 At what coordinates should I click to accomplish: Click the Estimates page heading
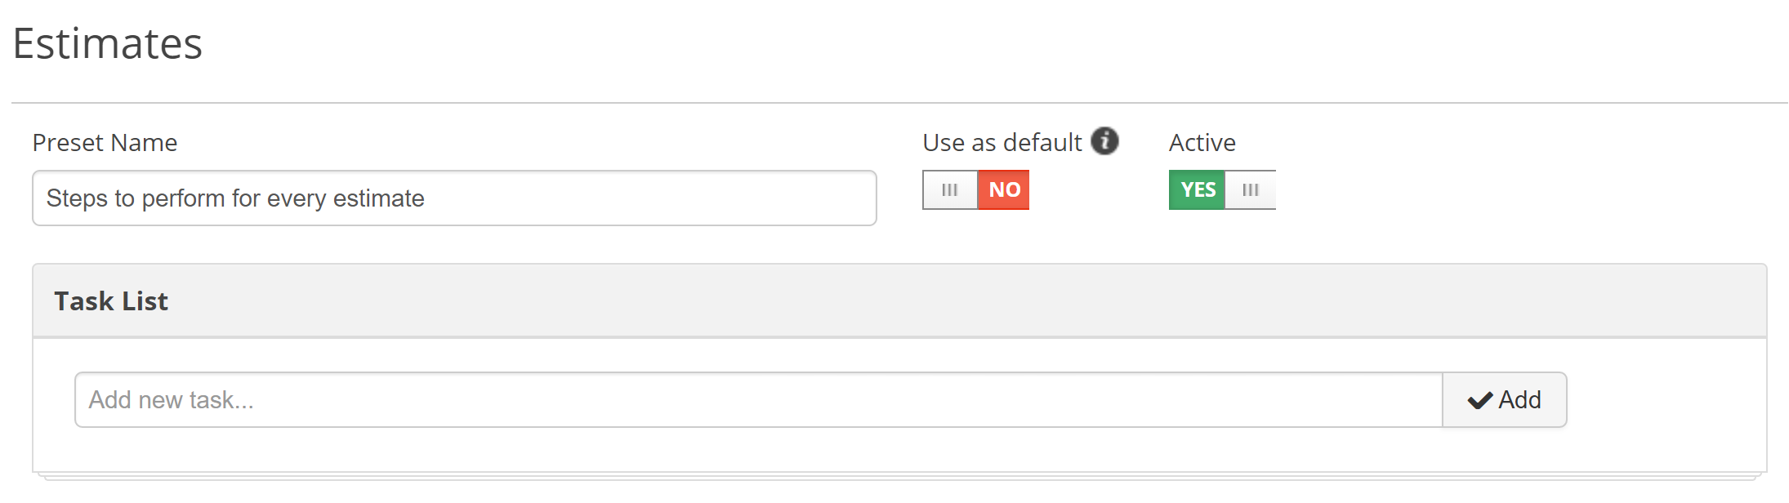click(107, 43)
